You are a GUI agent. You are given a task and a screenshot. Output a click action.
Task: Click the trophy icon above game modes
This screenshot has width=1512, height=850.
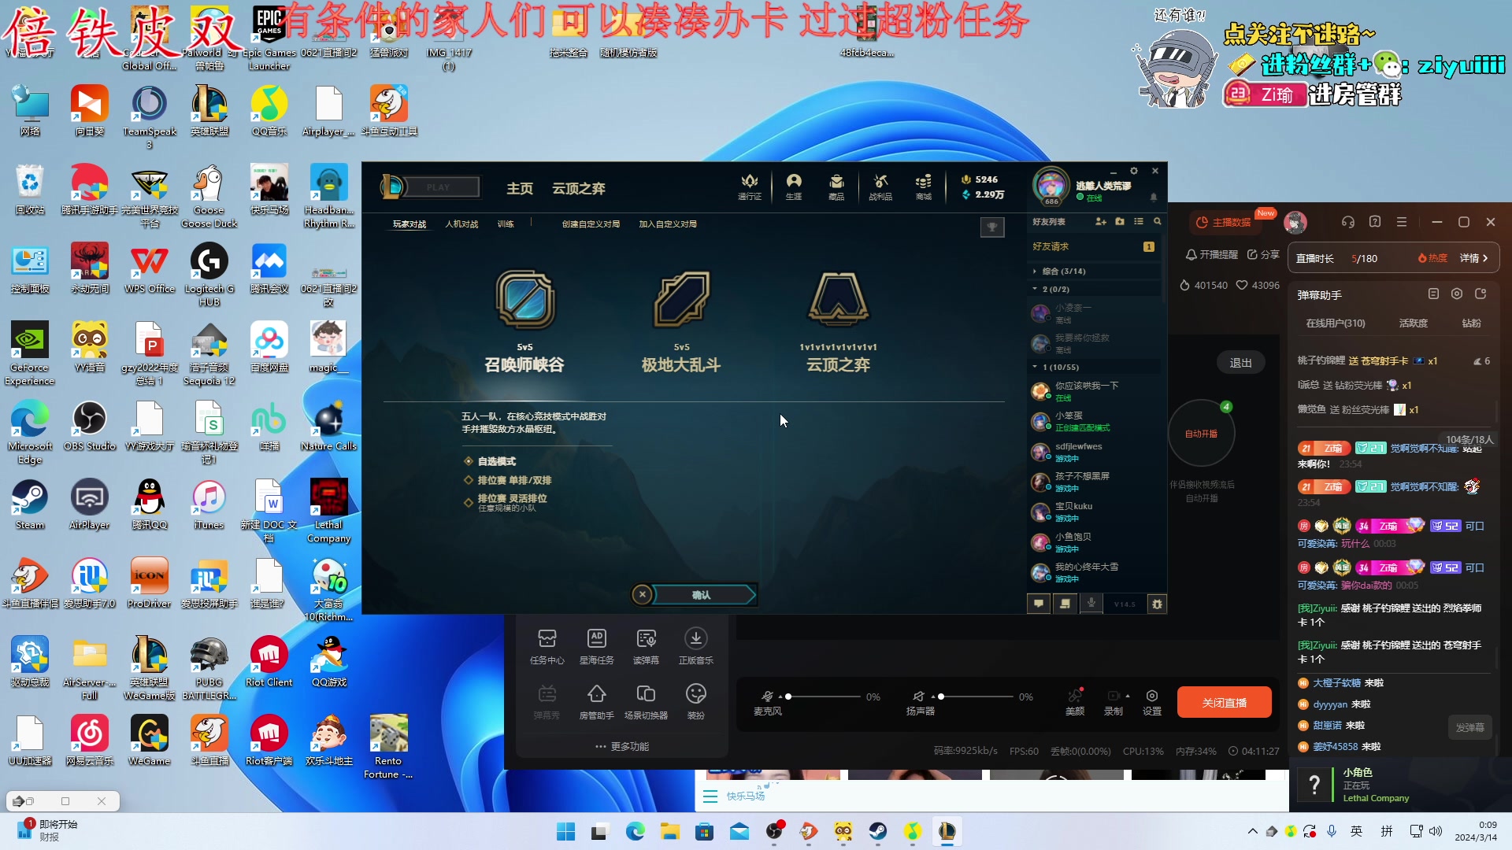992,227
